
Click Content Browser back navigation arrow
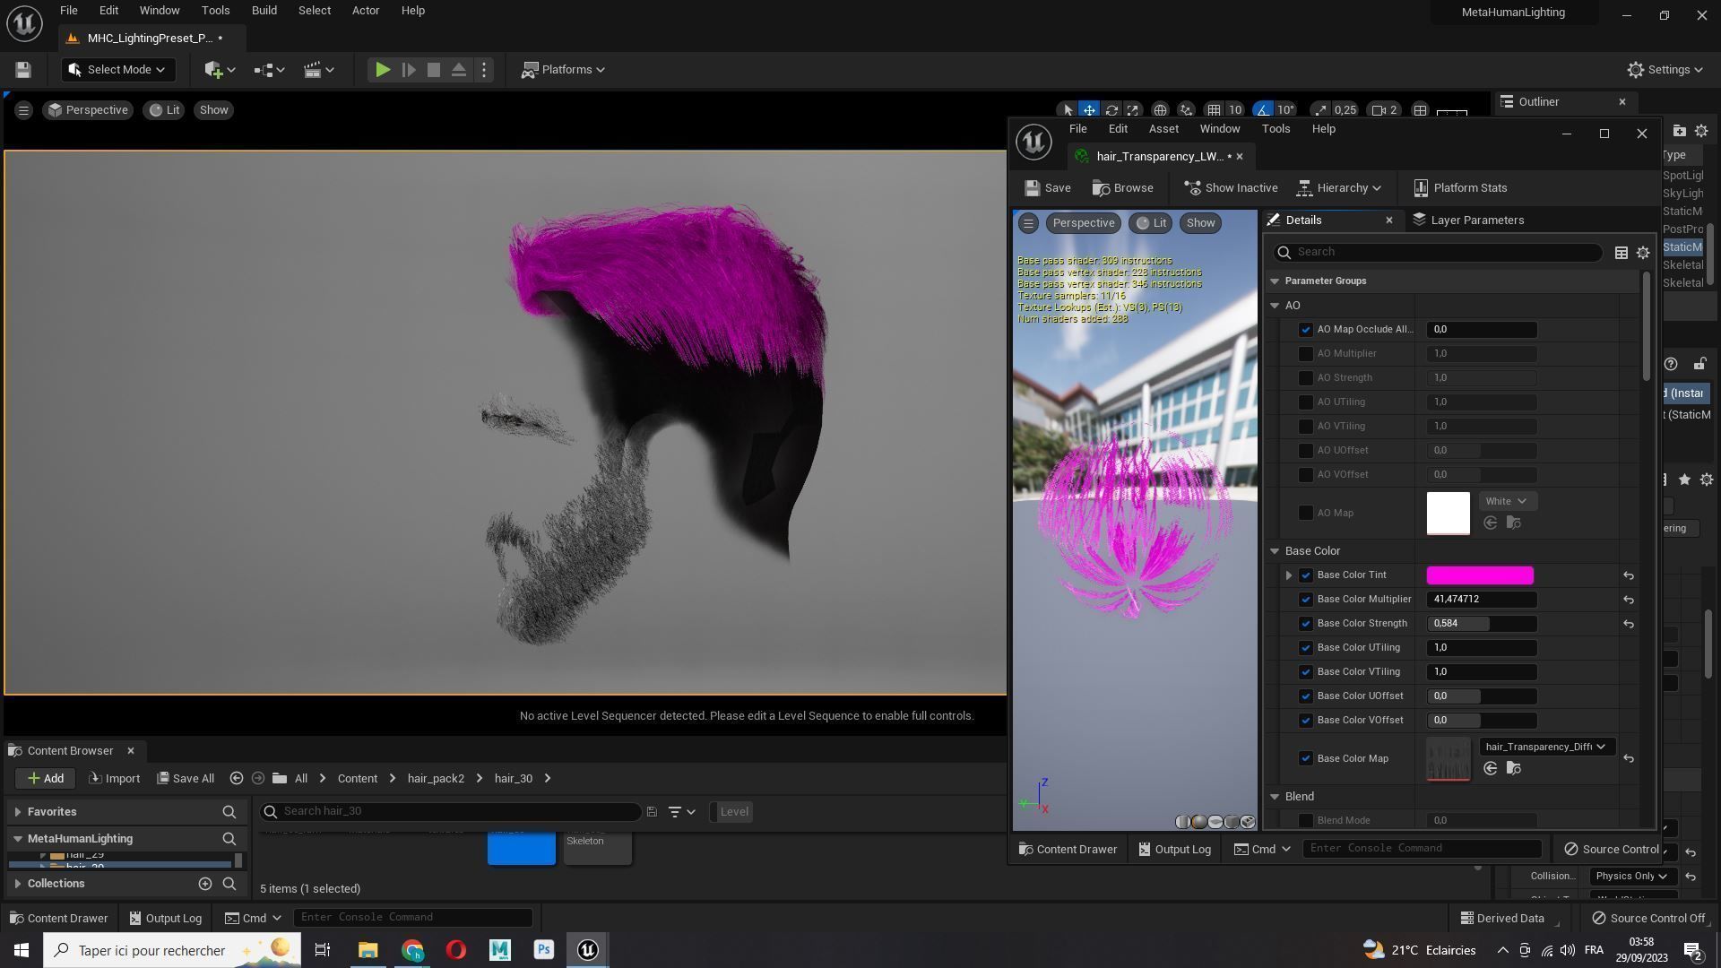(x=237, y=778)
